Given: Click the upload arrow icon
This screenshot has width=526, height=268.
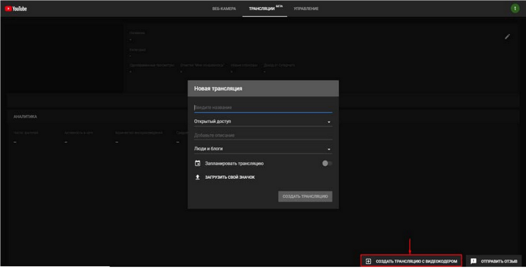Looking at the screenshot, I should 198,177.
